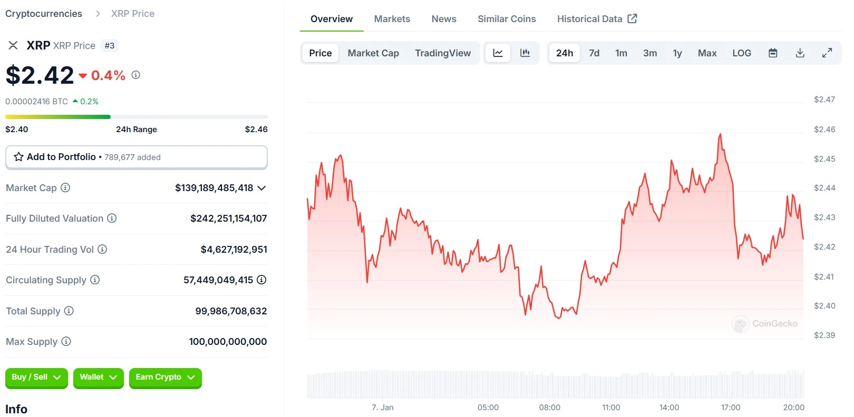
Task: Click the 7. Jan x-axis label
Action: pyautogui.click(x=383, y=408)
